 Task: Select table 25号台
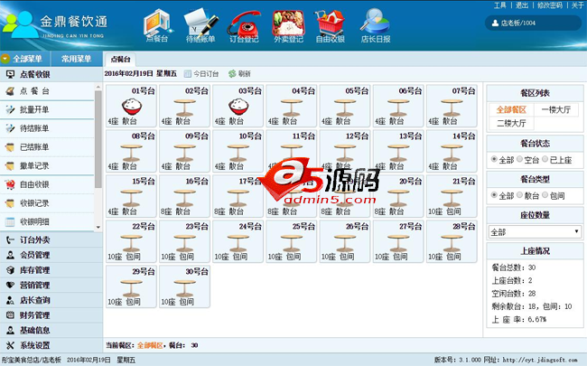tap(292, 241)
